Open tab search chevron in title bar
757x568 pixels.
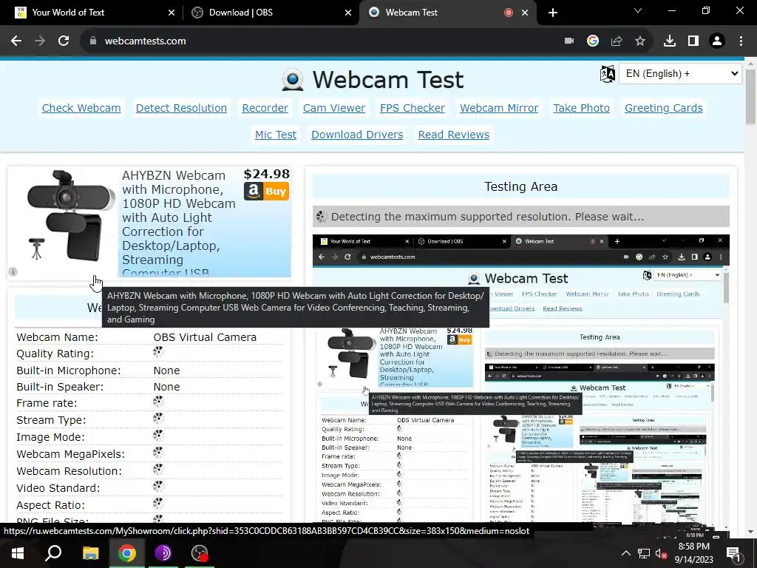pos(638,10)
